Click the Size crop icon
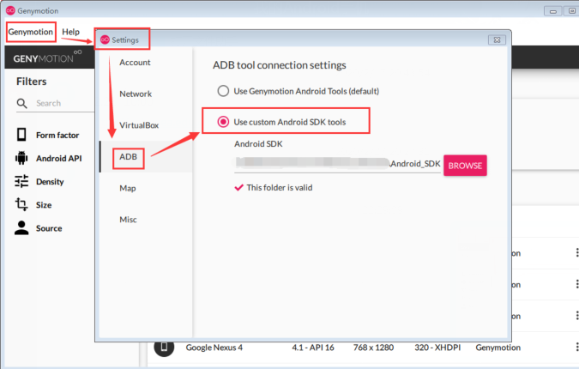This screenshot has height=369, width=579. (x=21, y=204)
